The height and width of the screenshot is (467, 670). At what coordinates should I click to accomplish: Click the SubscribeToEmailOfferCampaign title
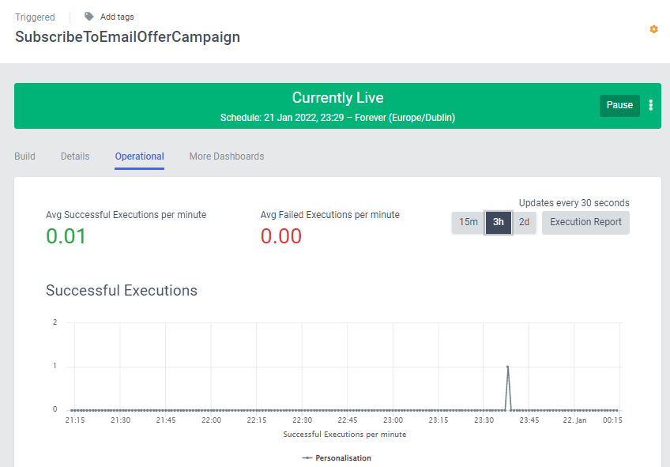pyautogui.click(x=127, y=37)
